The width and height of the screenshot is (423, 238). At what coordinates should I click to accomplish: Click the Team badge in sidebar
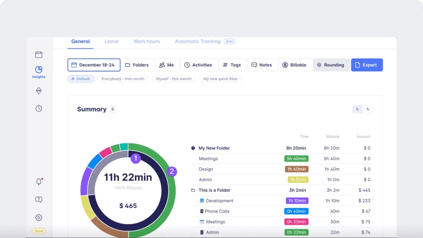(x=39, y=231)
